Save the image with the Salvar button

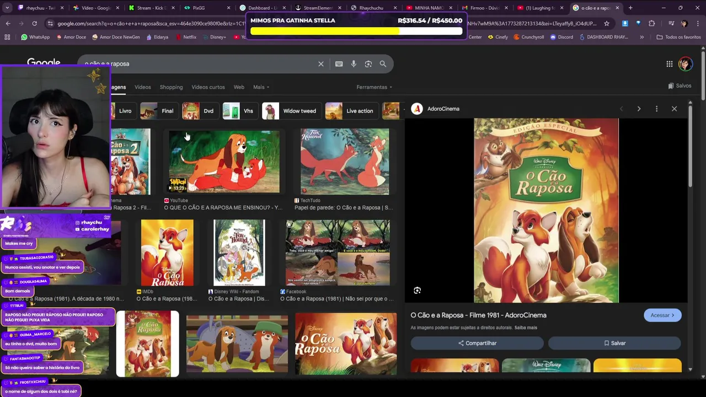pos(614,343)
